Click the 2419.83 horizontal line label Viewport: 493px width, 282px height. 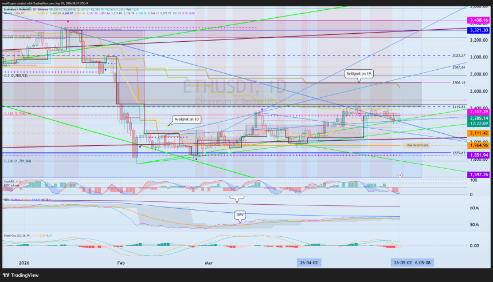(x=459, y=107)
